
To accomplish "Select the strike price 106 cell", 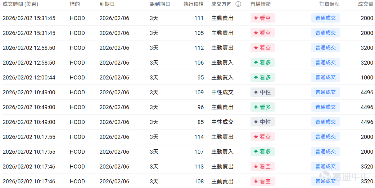I will coord(199,63).
